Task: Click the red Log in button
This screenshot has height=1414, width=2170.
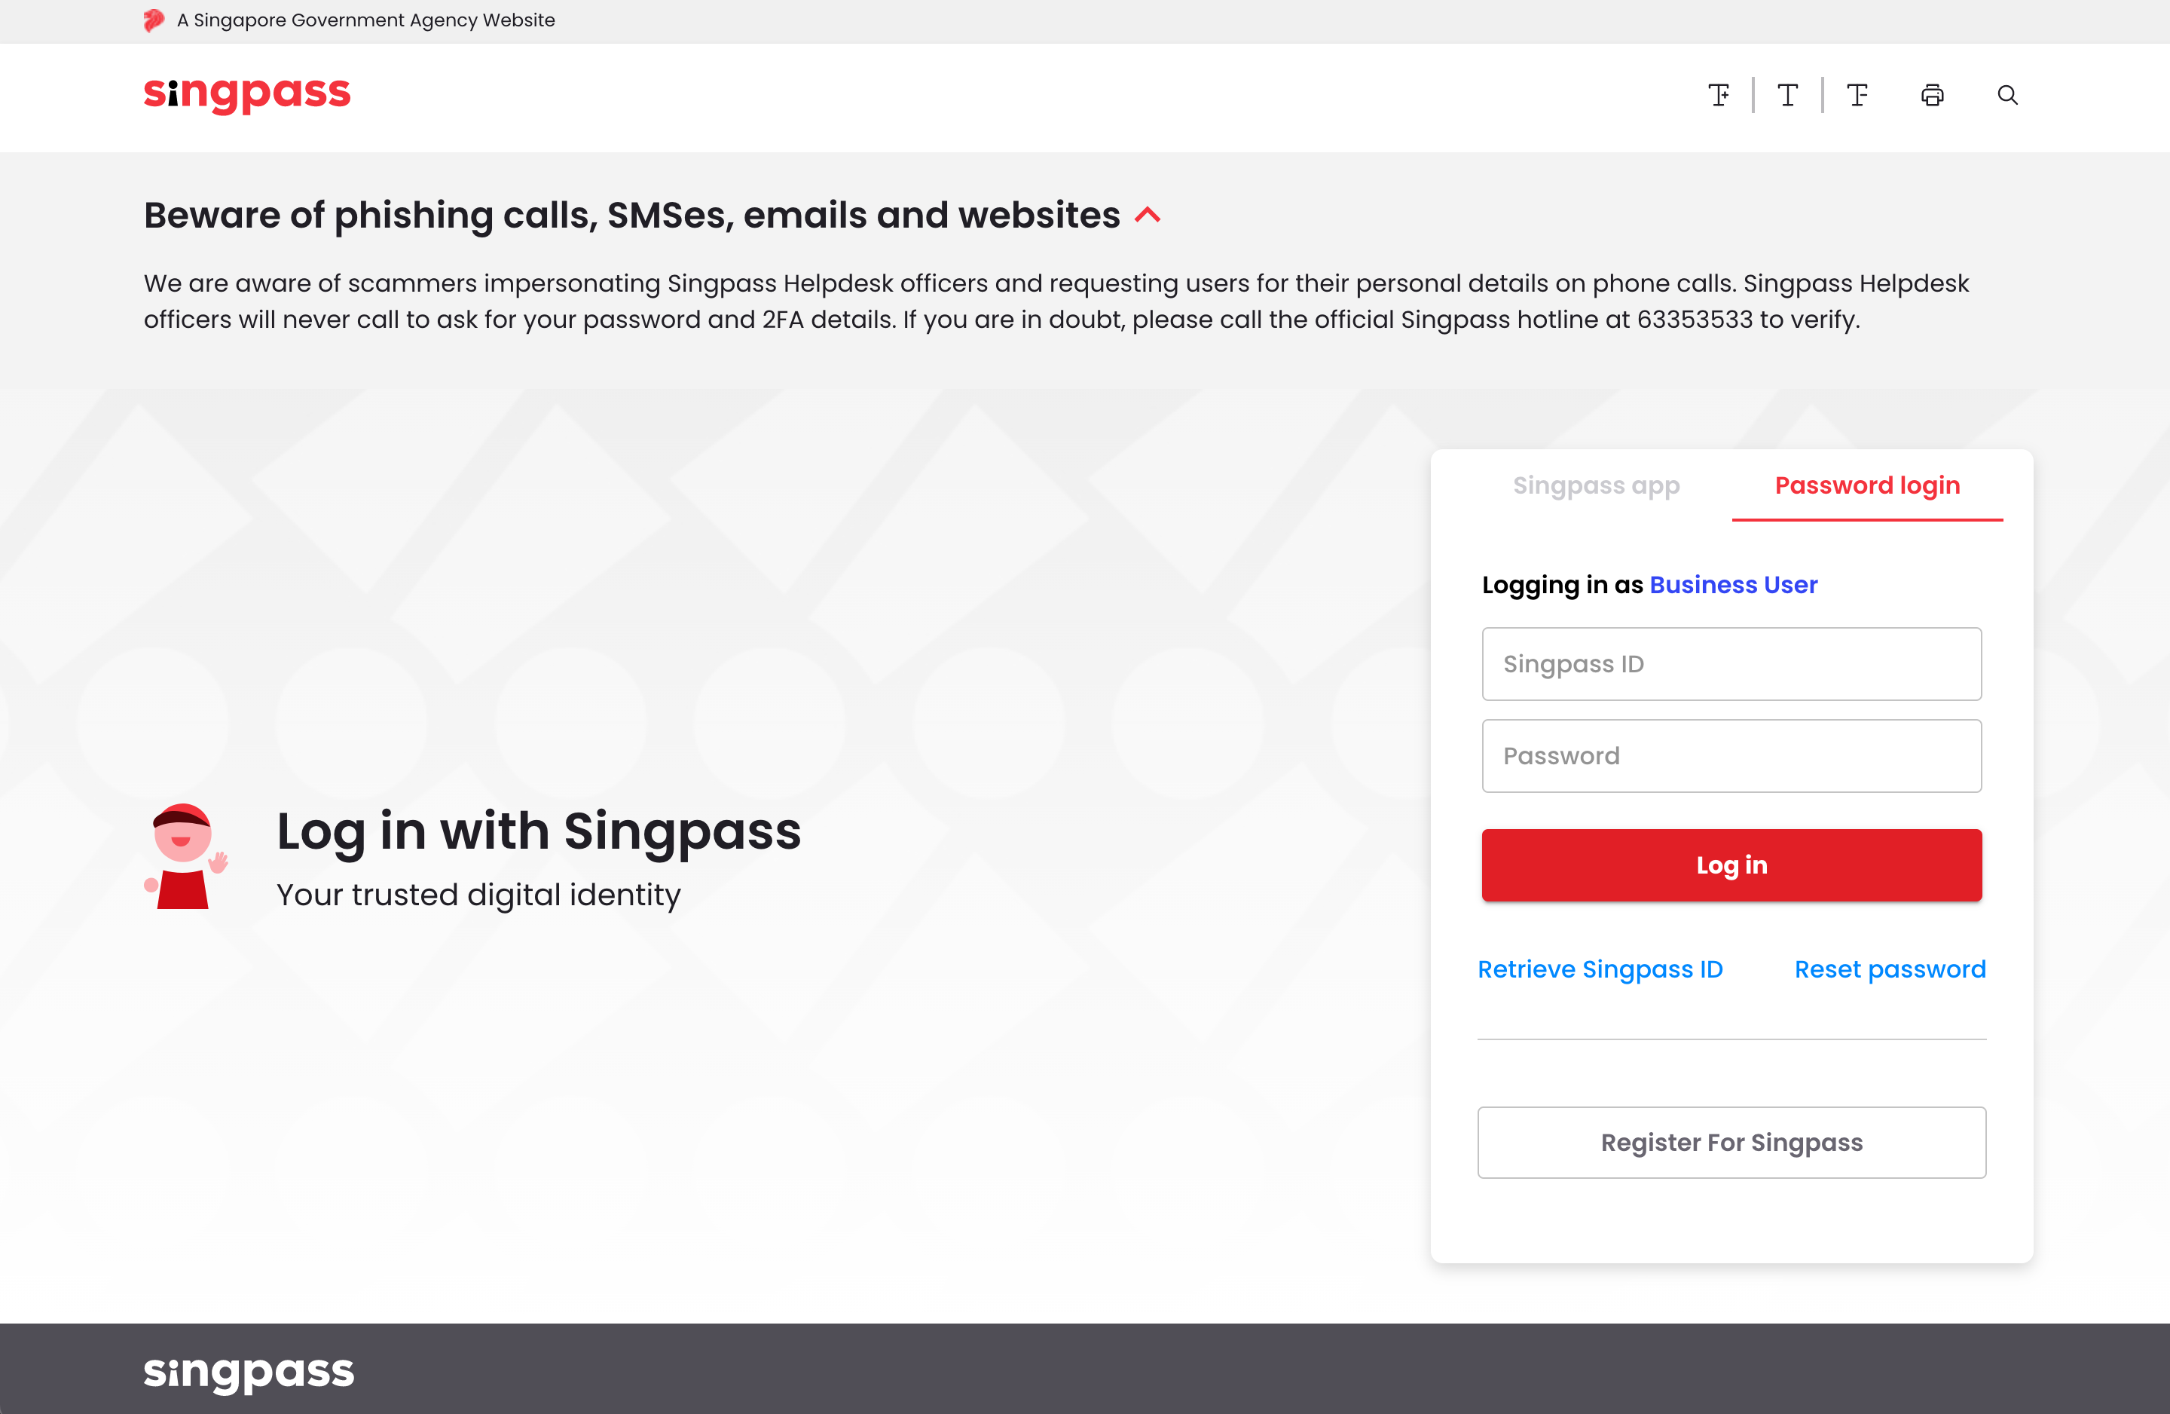Action: point(1731,866)
